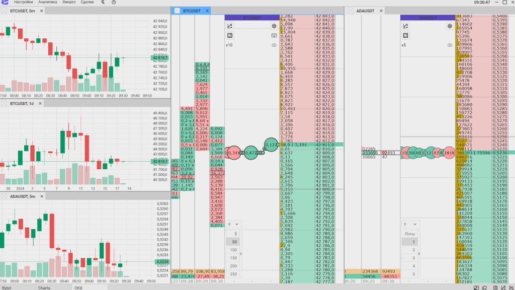Open the F dropdown in BTCUSDT panel

[x=234, y=224]
